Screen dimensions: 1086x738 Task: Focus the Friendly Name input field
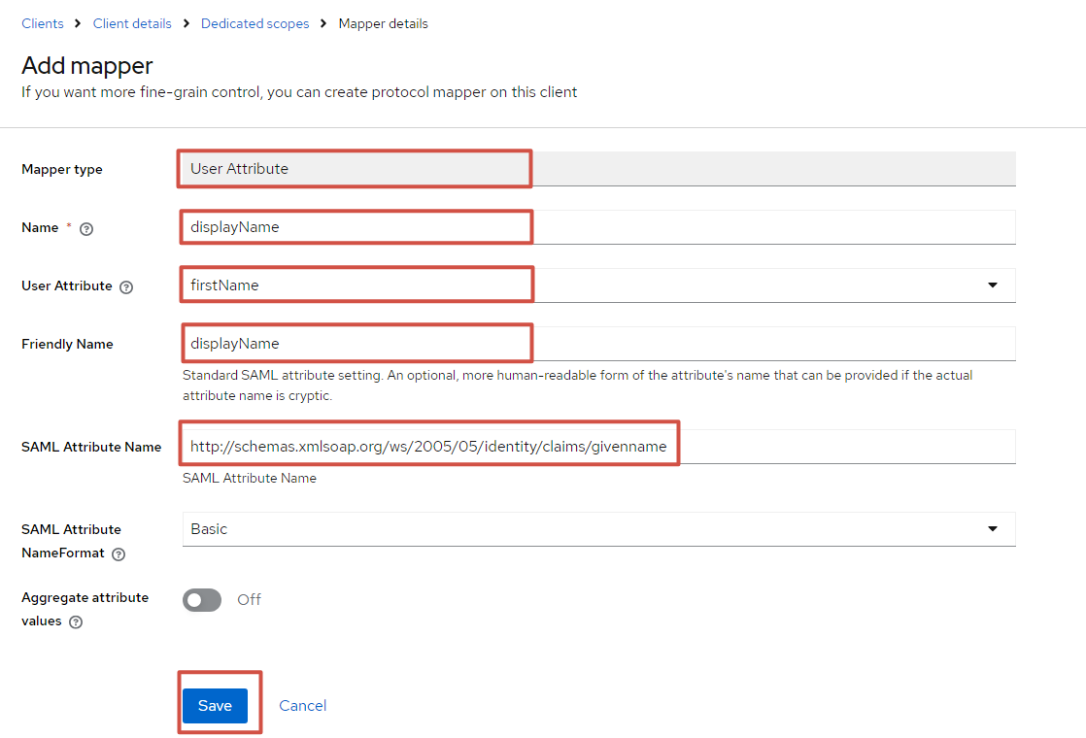599,344
